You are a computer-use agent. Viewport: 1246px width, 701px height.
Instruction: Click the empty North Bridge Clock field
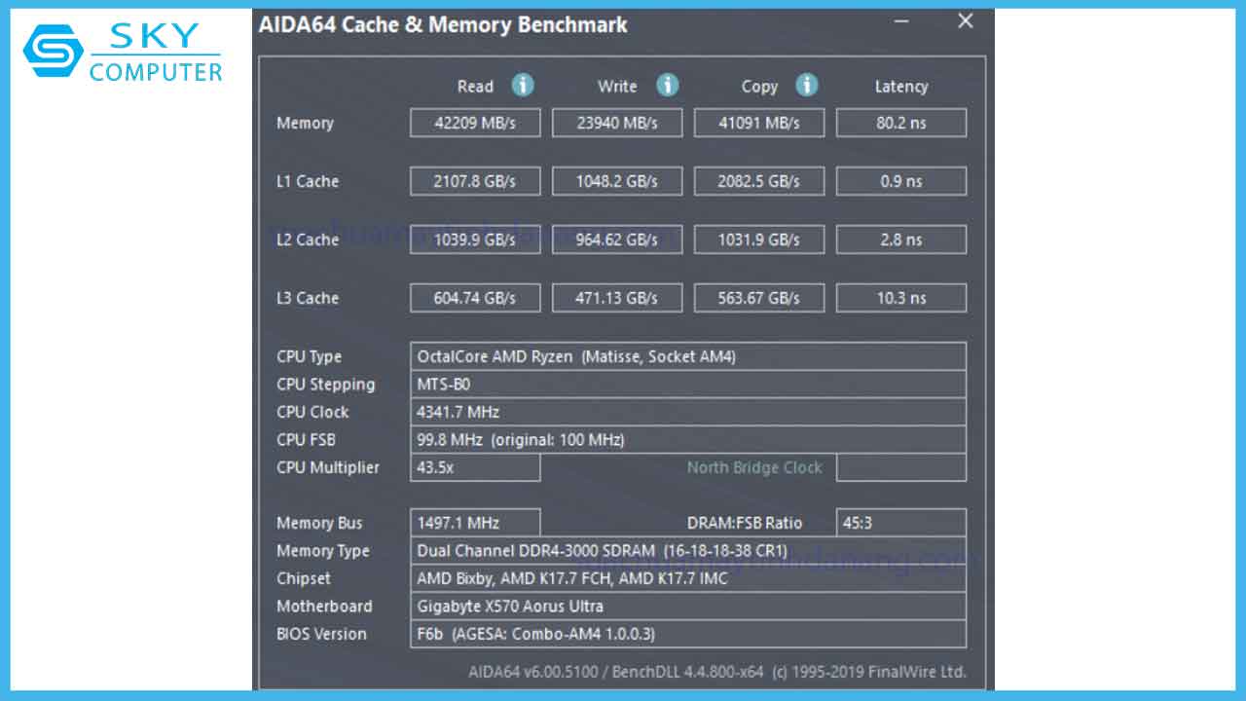pyautogui.click(x=901, y=467)
